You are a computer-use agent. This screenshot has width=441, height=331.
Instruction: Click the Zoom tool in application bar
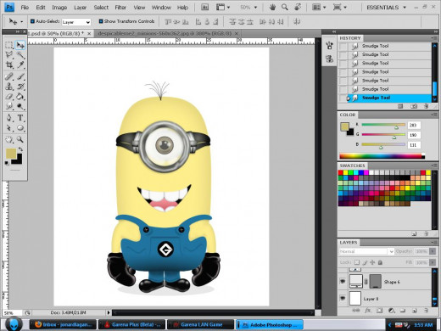click(x=285, y=8)
